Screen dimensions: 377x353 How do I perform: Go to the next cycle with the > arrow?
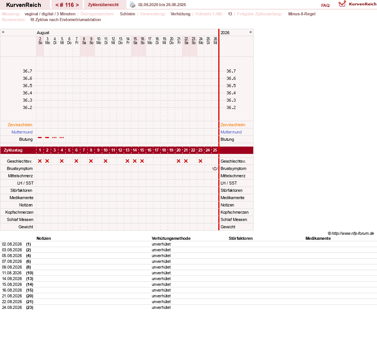coord(77,5)
